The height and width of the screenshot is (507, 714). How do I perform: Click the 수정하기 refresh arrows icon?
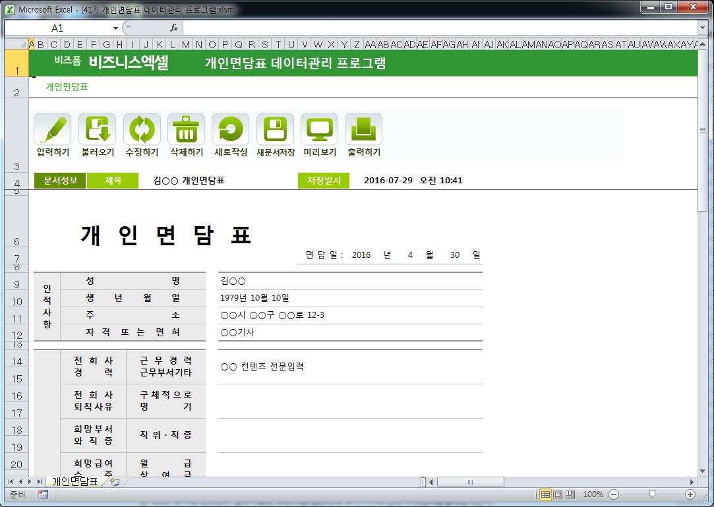coord(142,130)
